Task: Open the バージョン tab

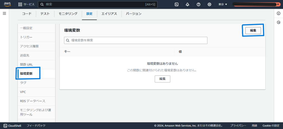Action: pyautogui.click(x=133, y=14)
